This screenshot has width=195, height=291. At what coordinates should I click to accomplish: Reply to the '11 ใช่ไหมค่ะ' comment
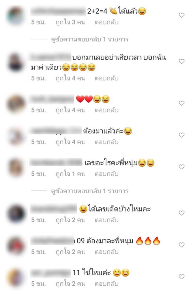[x=107, y=284]
